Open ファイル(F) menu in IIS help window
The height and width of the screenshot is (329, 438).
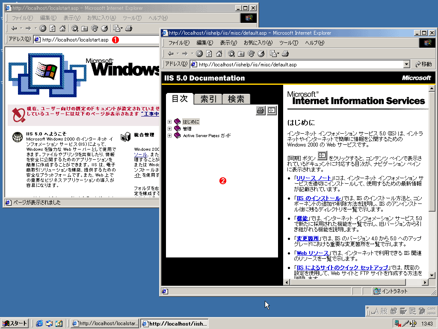point(179,43)
